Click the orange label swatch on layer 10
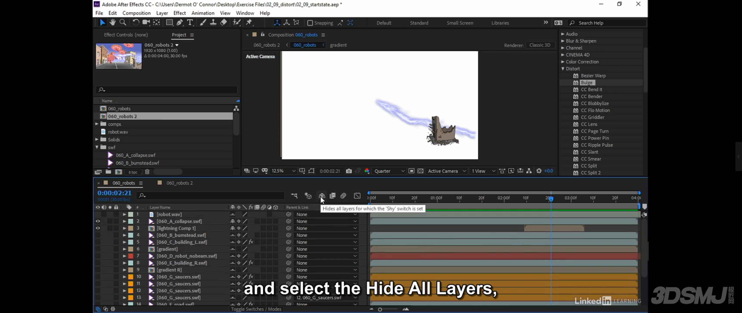Image resolution: width=742 pixels, height=313 pixels. point(131,277)
